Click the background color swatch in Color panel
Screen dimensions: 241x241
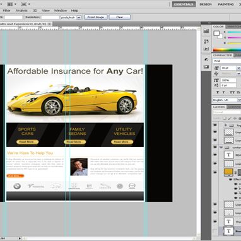coord(220,37)
